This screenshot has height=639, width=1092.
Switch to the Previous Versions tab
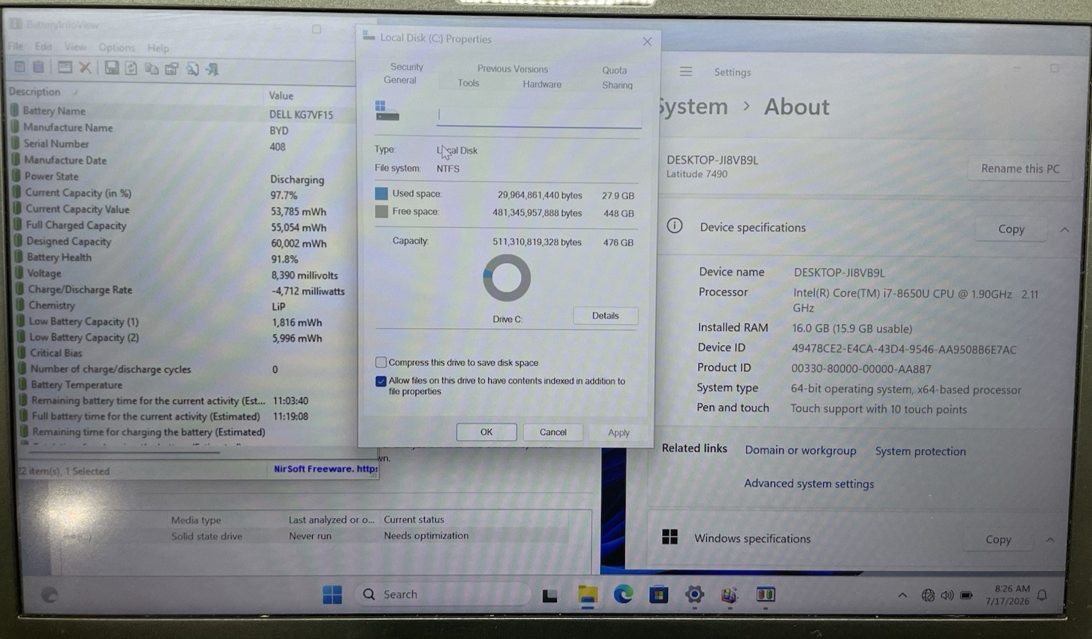tap(512, 69)
